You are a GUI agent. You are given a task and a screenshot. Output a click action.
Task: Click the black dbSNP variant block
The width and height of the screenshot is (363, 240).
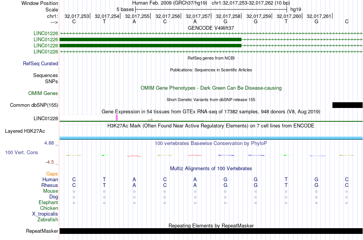point(347,105)
